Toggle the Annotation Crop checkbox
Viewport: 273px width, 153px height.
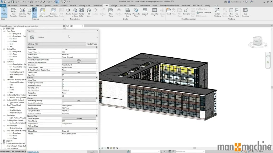pos(63,85)
